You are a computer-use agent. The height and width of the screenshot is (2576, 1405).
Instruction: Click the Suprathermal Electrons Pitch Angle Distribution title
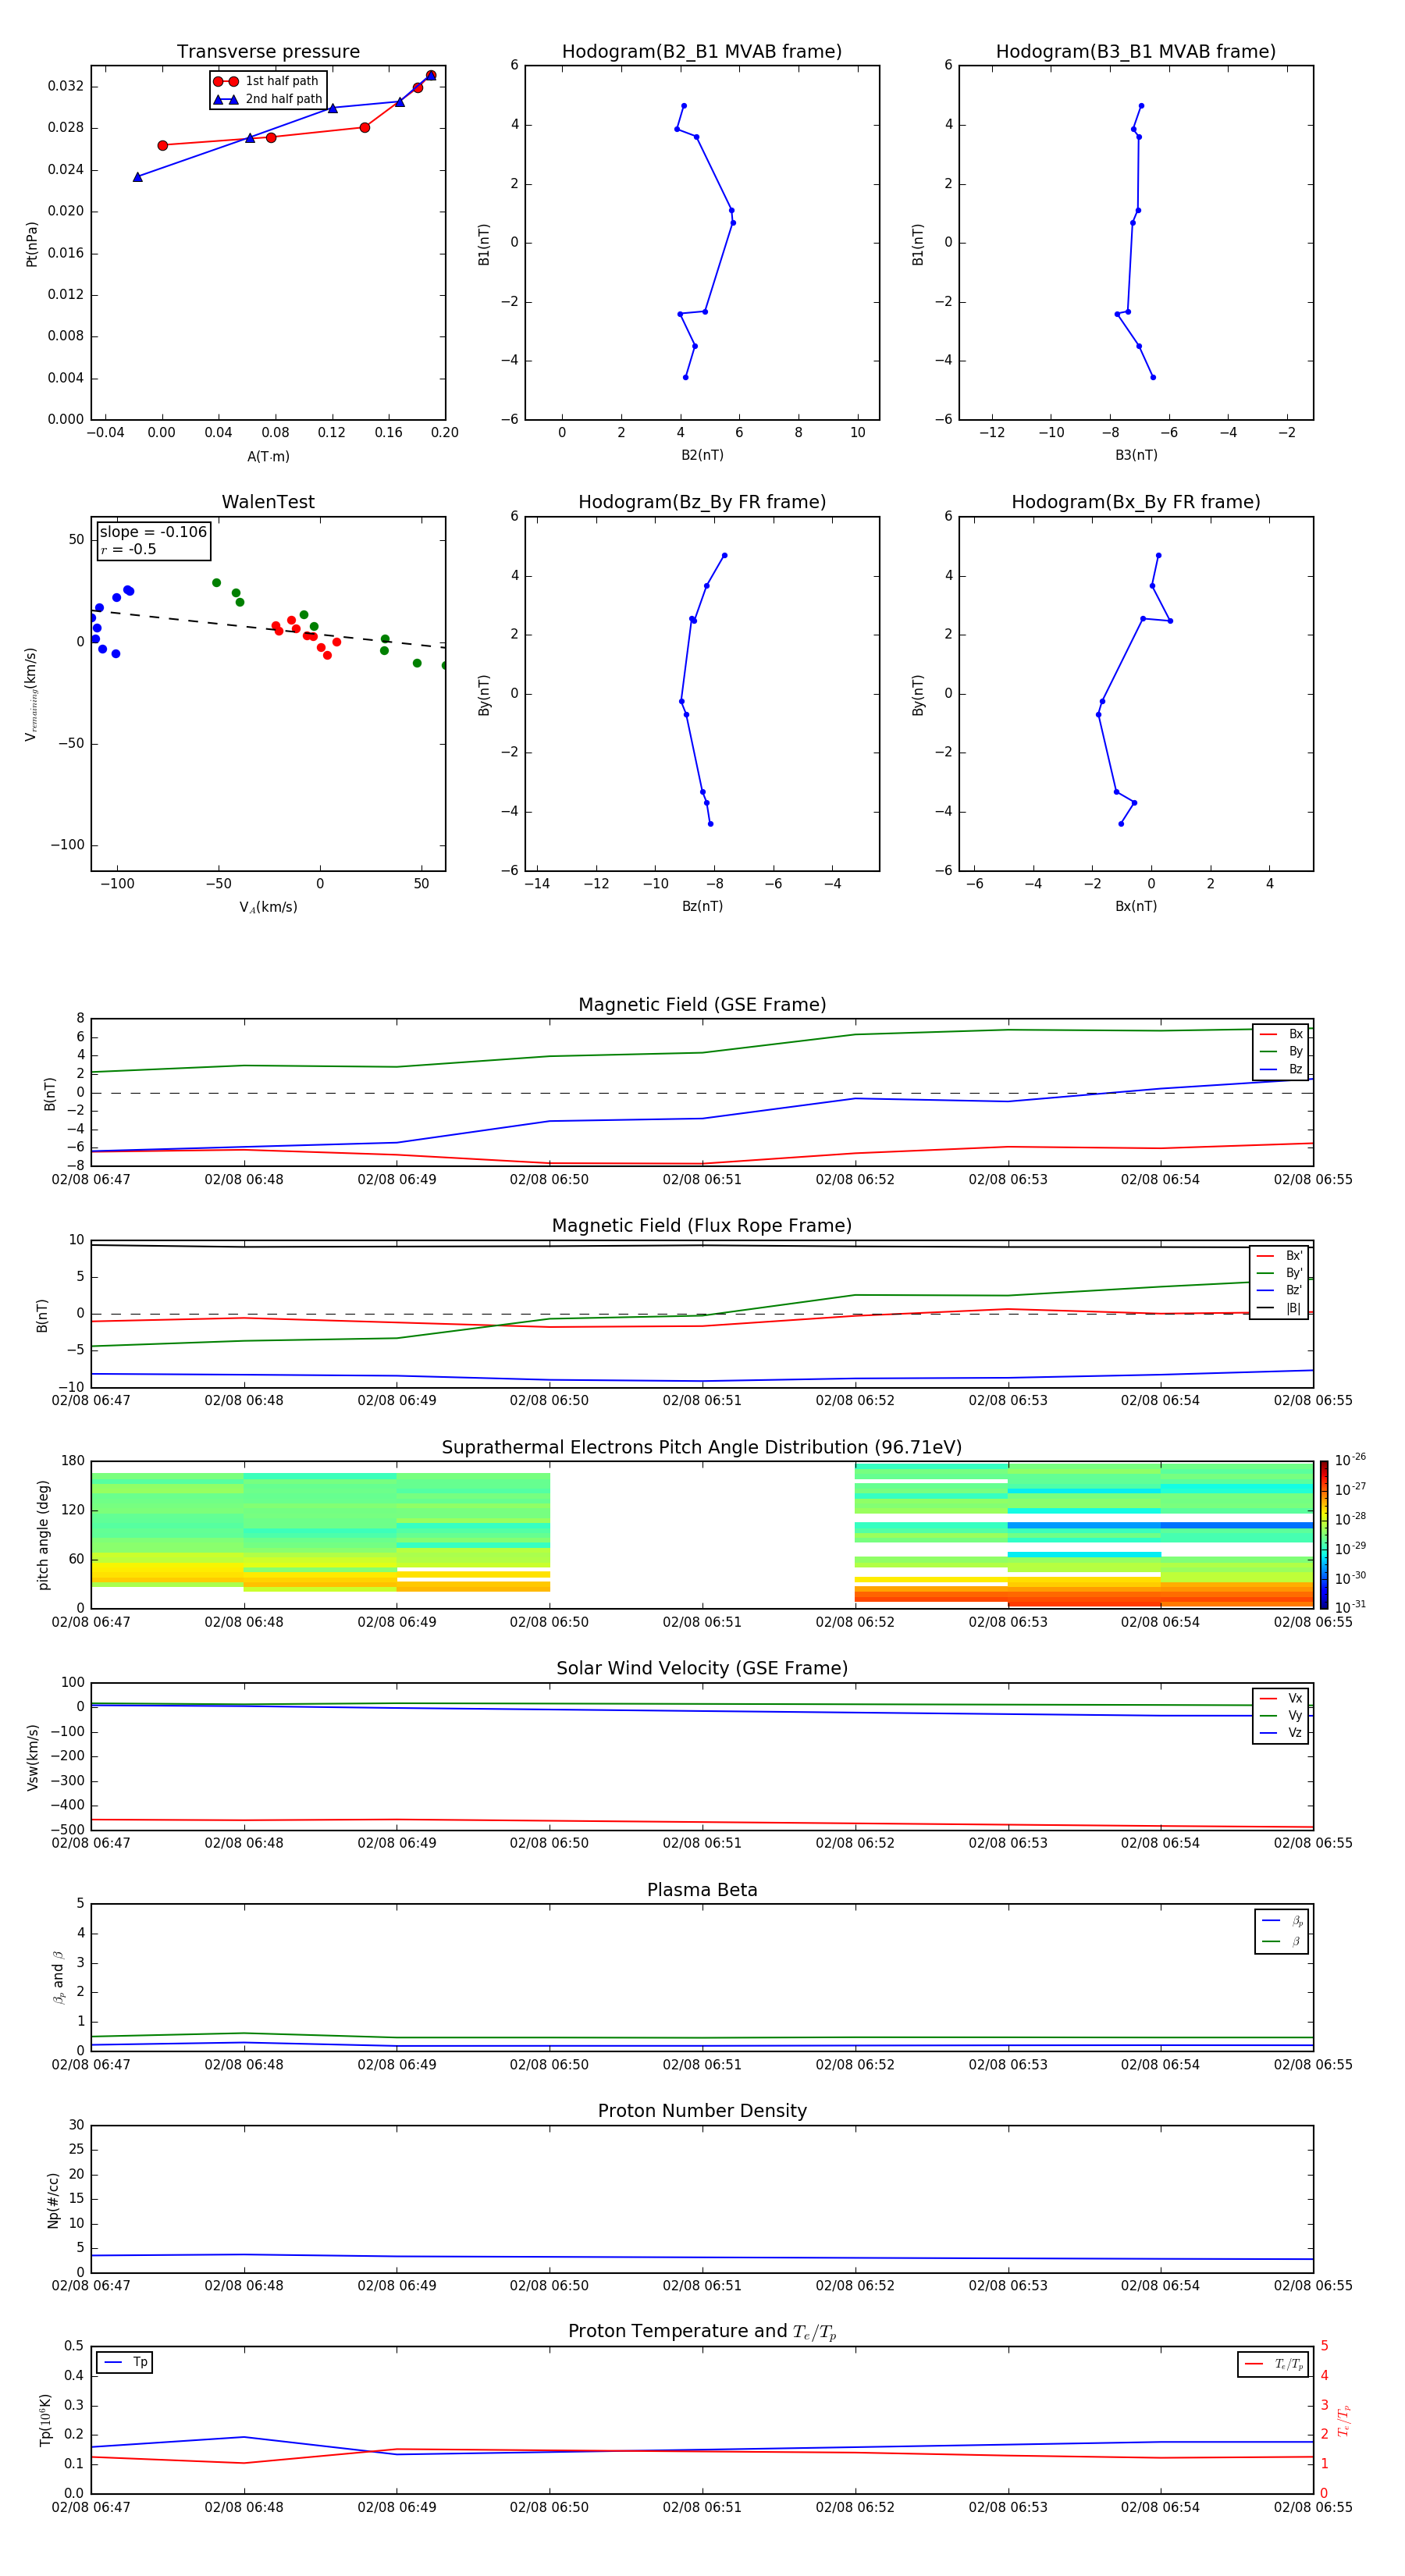coord(702,1447)
